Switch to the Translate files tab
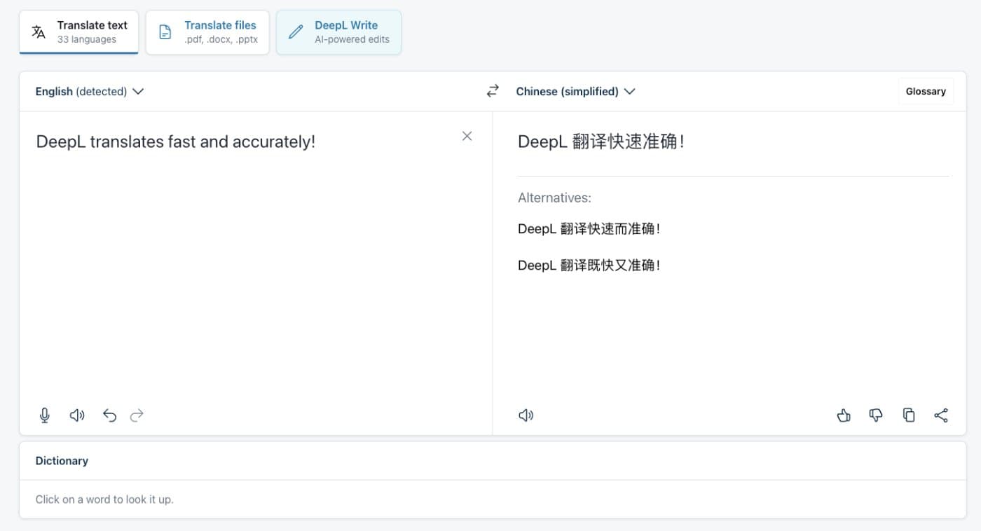The height and width of the screenshot is (531, 981). tap(207, 32)
